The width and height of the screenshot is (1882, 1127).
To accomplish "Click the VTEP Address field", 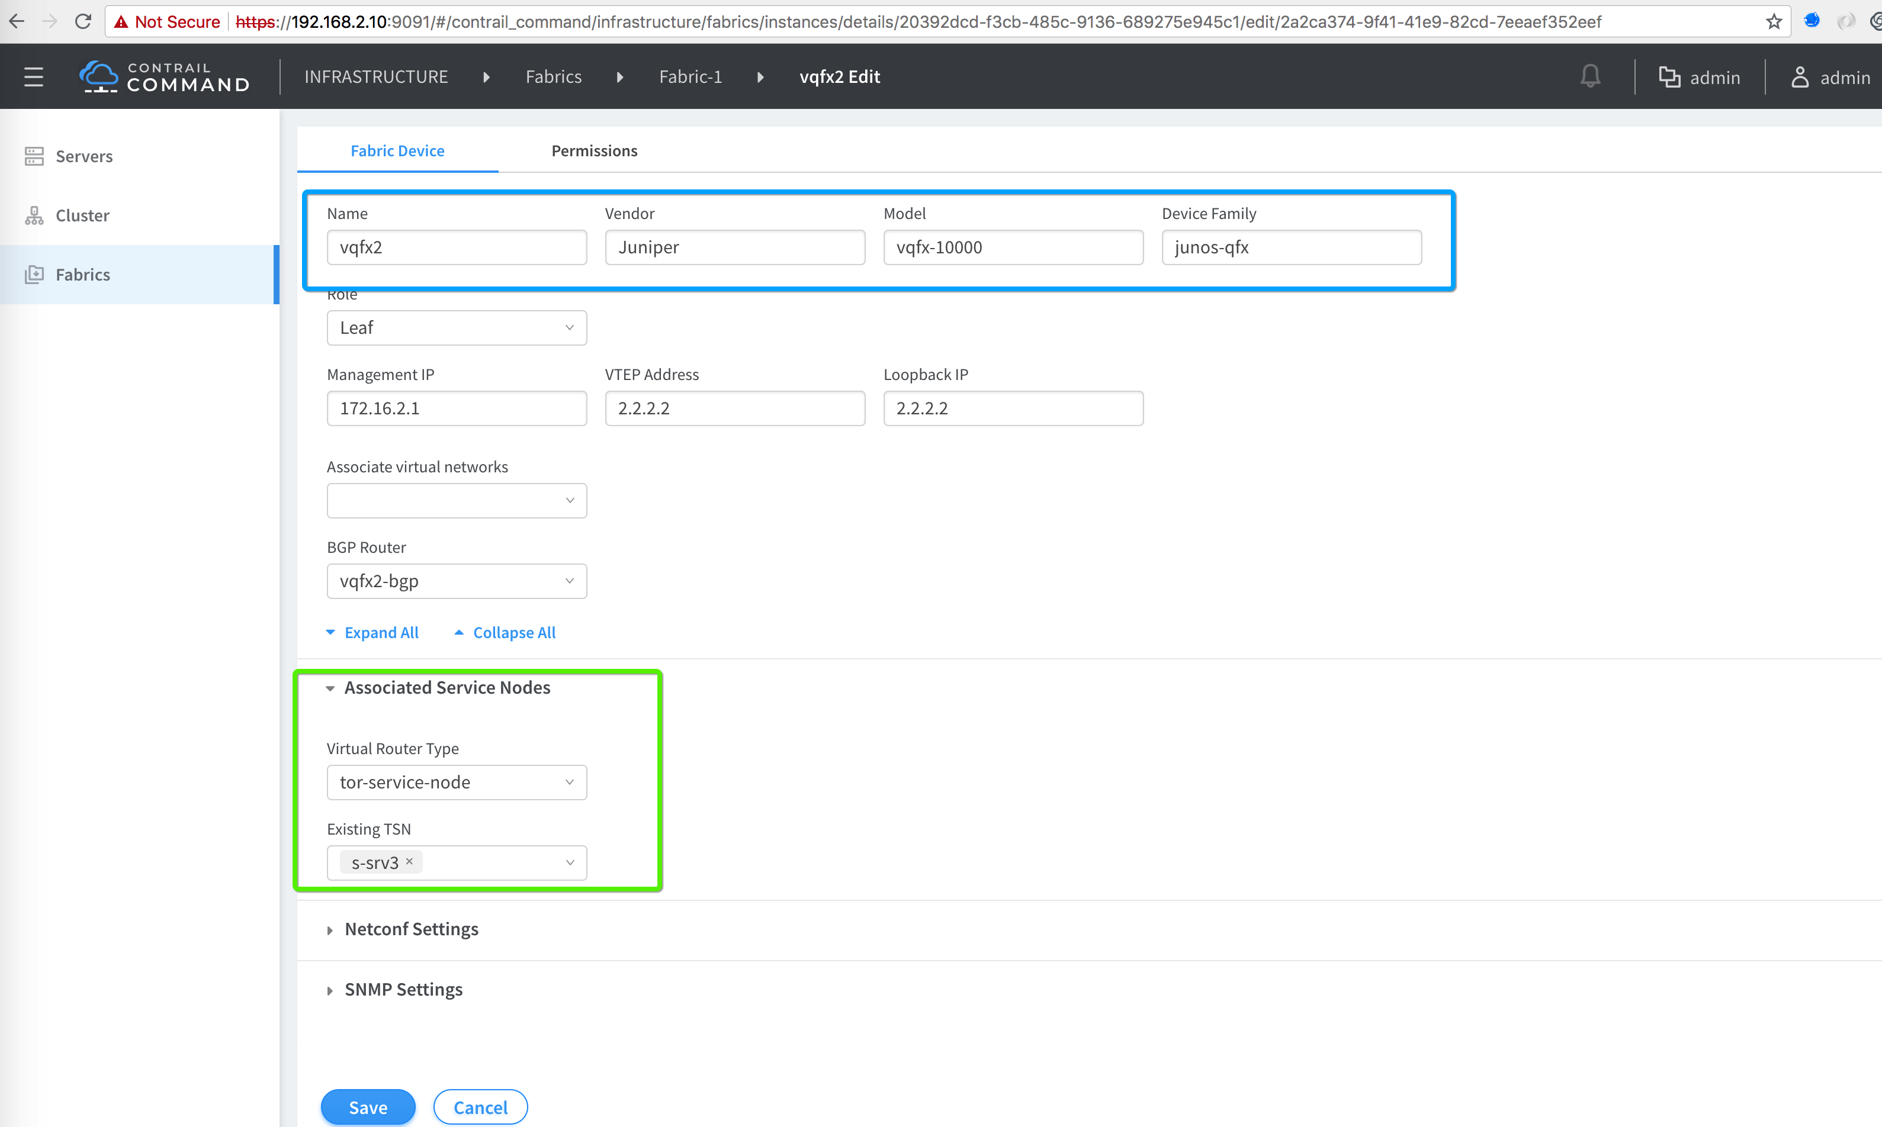I will (x=735, y=408).
